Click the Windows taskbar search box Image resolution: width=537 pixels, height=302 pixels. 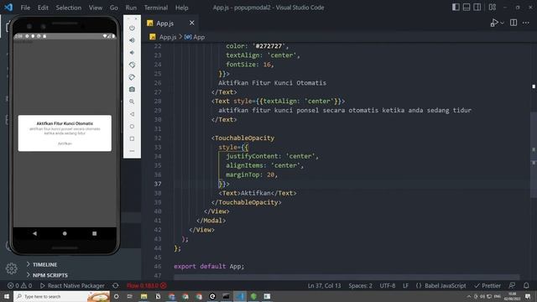click(61, 296)
